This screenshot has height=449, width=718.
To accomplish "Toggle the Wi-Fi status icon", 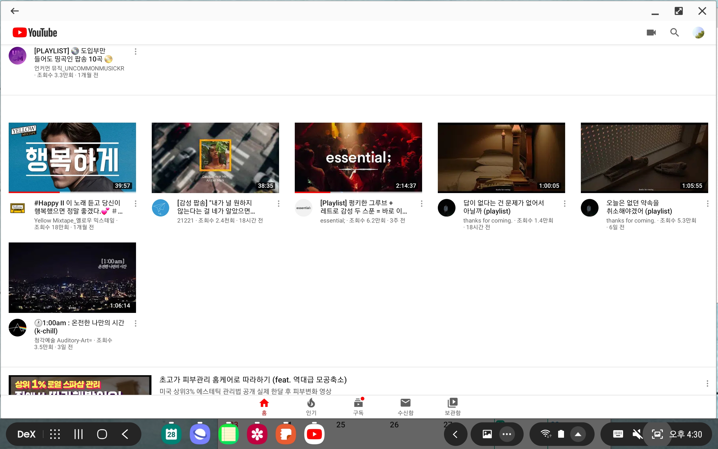I will click(545, 434).
